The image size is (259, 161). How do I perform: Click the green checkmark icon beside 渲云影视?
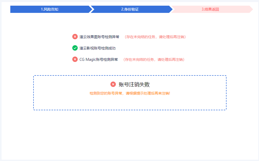(x=75, y=48)
